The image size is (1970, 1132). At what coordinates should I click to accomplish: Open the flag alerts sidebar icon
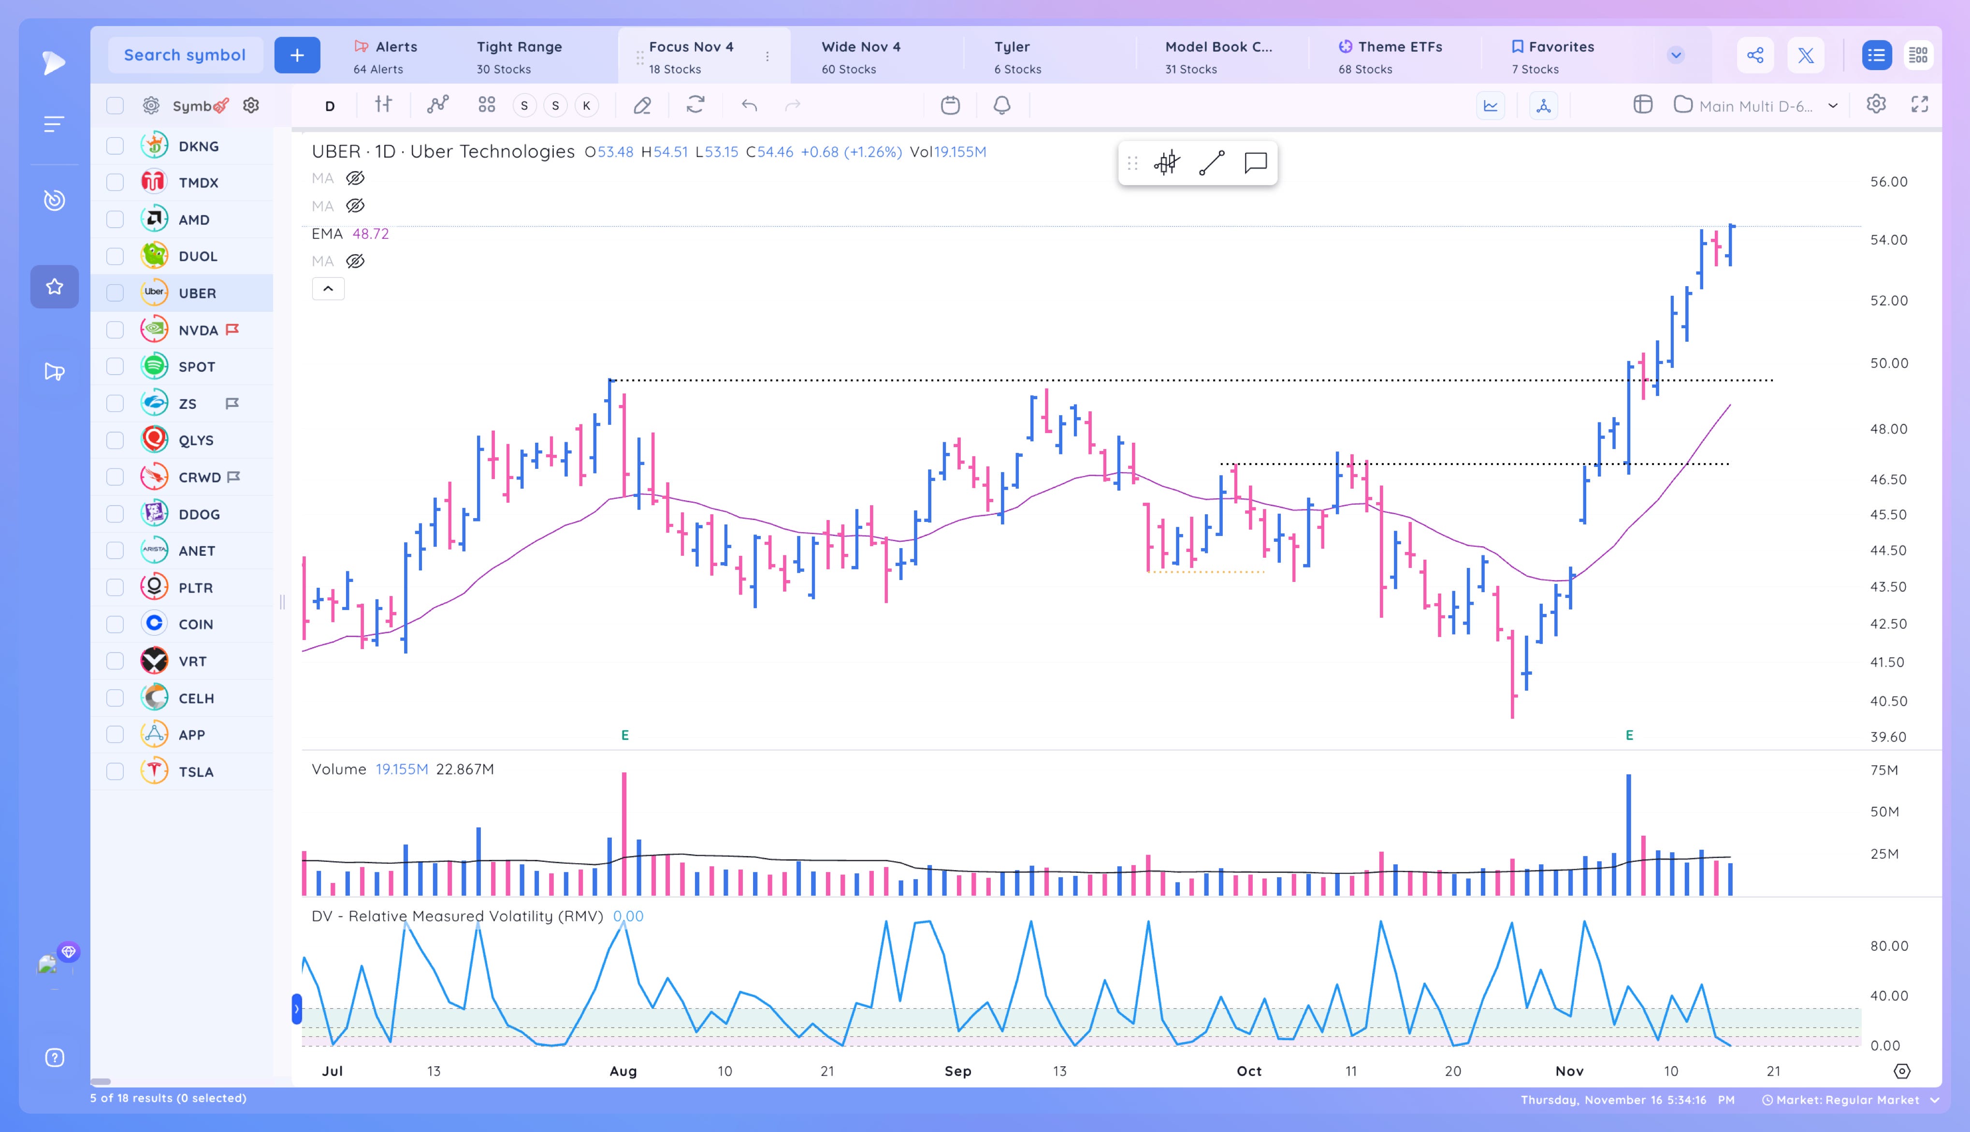point(55,372)
